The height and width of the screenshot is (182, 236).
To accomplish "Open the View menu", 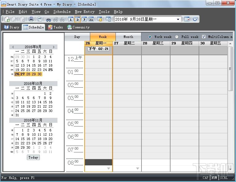I will pyautogui.click(x=36, y=12).
